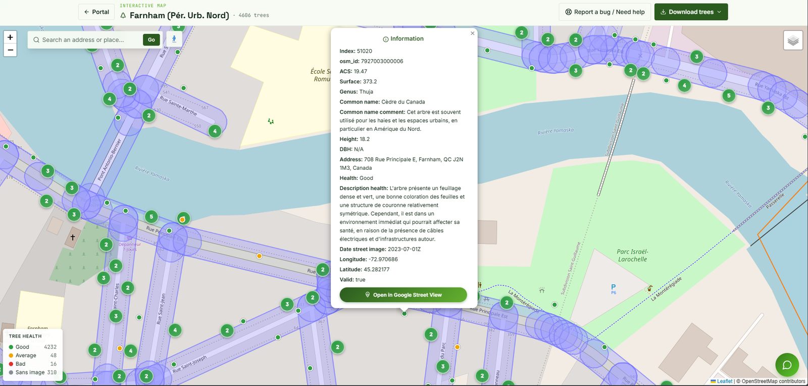Click the 'Date street image' line
Viewport: 808px width, 386px height.
click(x=380, y=249)
